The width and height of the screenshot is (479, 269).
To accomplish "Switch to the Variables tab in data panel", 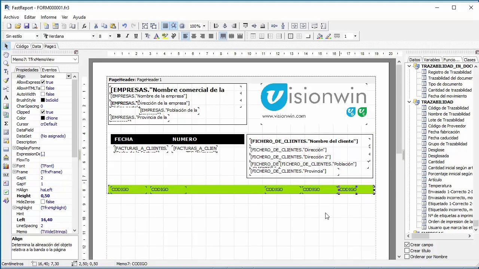I will (x=431, y=60).
